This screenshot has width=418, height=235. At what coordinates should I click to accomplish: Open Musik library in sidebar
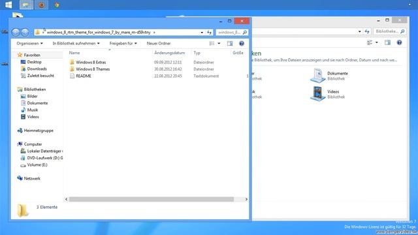(x=32, y=110)
